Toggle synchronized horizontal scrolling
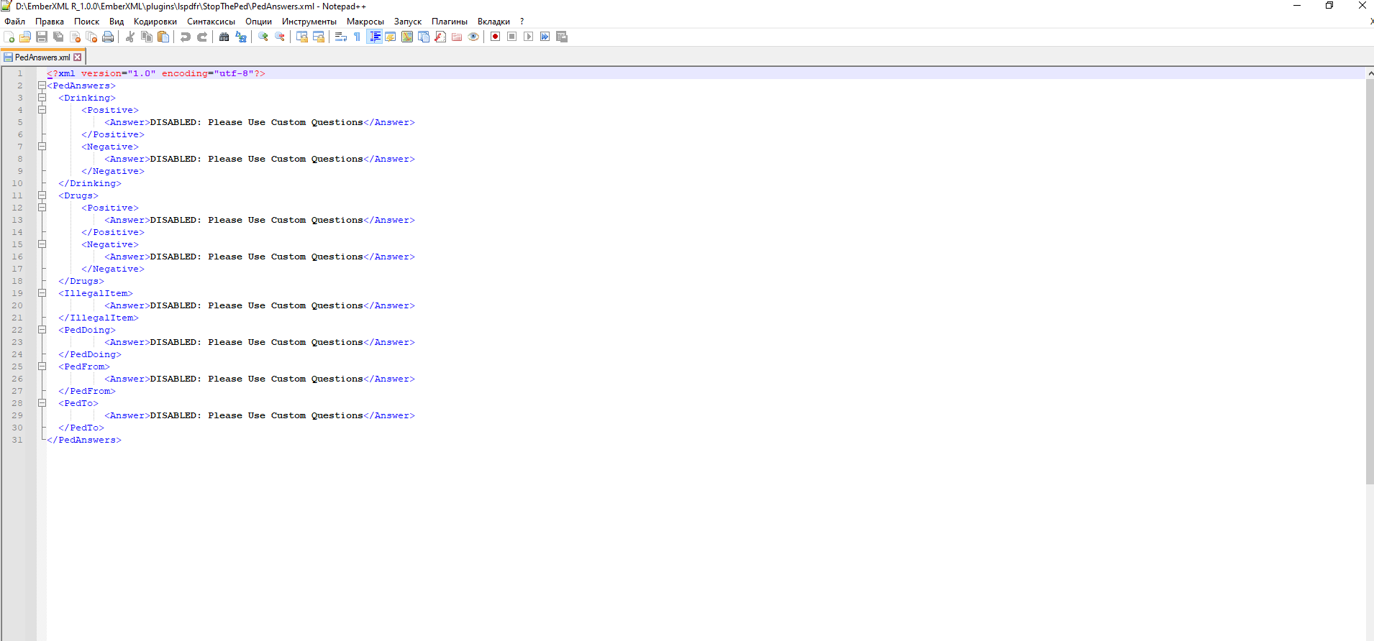This screenshot has width=1374, height=641. [x=319, y=37]
